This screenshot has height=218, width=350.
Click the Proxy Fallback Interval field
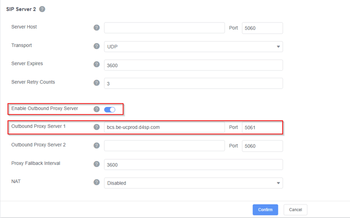pos(193,164)
